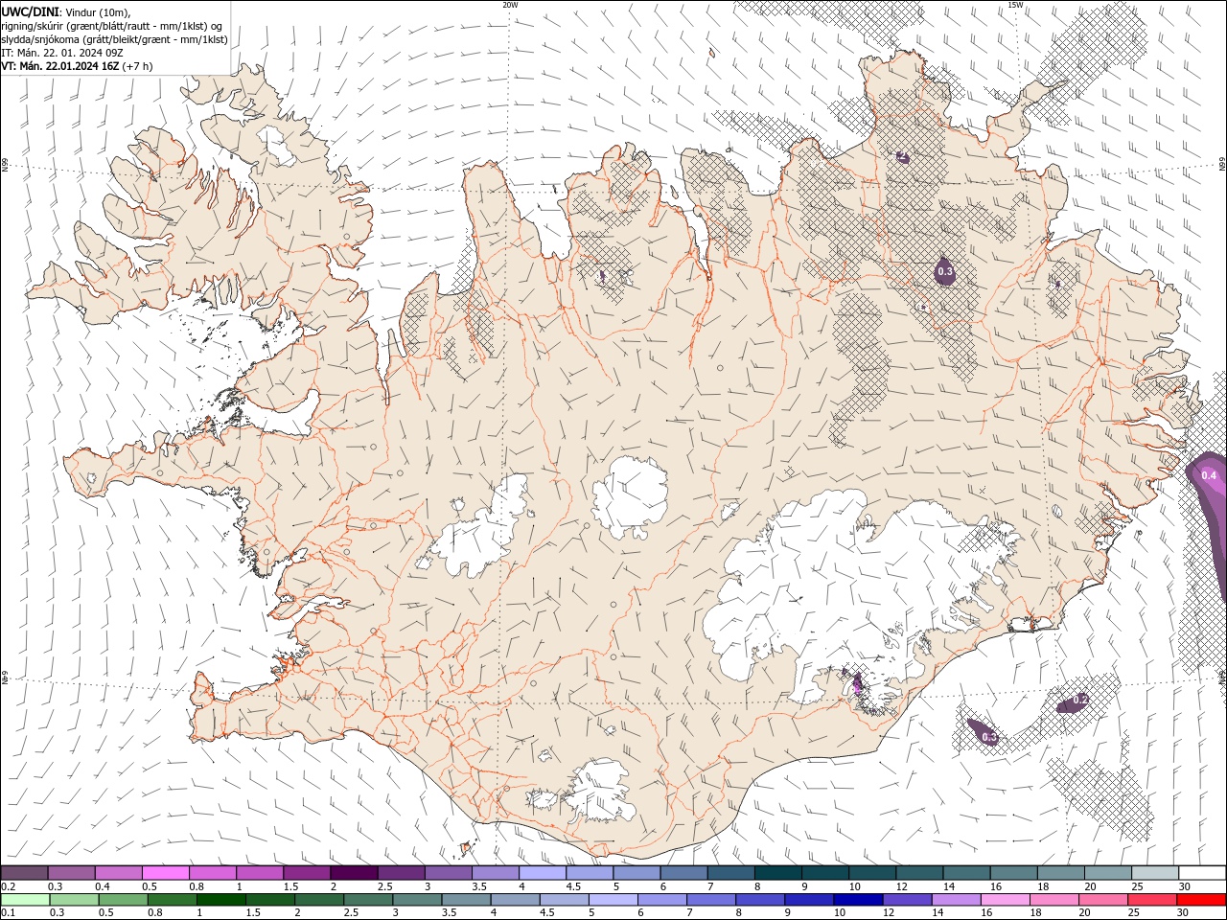Click upper legend swatch between 0.2 and 0.3
Image resolution: width=1227 pixels, height=920 pixels.
click(25, 873)
